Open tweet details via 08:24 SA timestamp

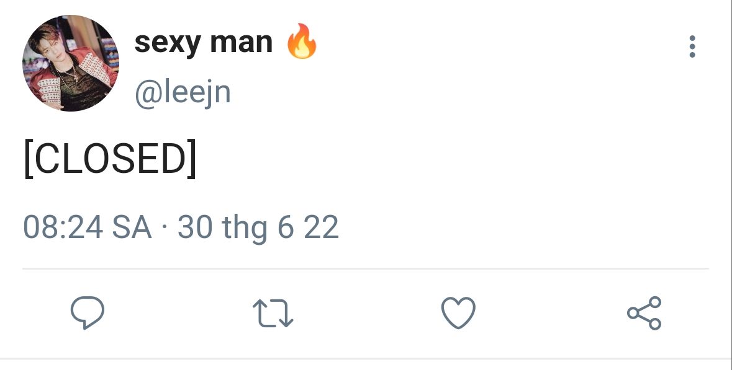tap(88, 227)
